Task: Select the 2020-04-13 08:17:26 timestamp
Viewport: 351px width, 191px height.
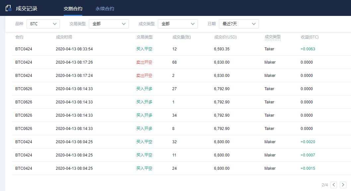Action: 74,62
